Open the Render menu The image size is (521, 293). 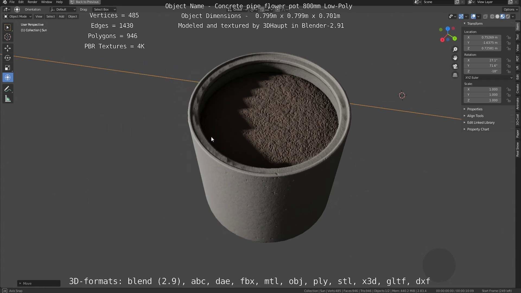click(x=32, y=2)
